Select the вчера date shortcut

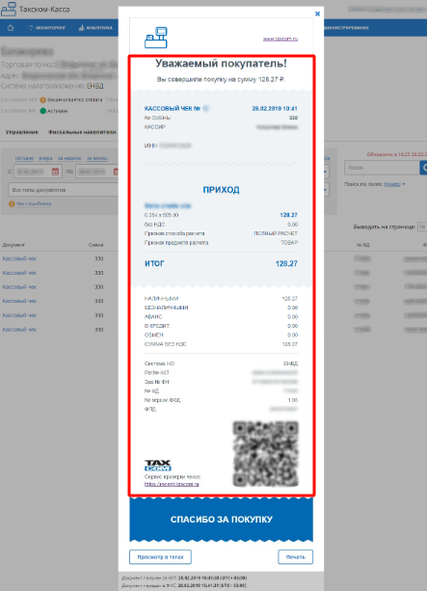click(45, 158)
